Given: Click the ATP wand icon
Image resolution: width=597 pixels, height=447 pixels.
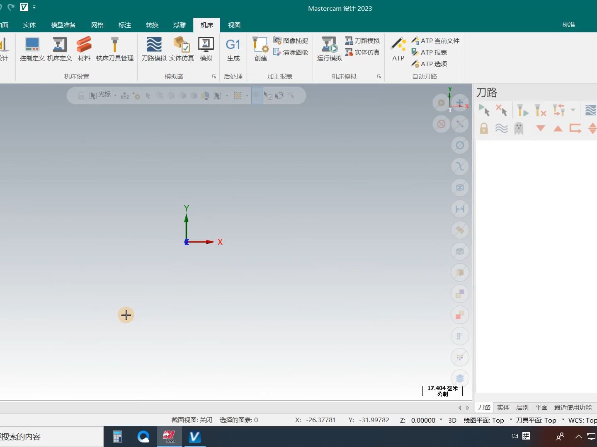Looking at the screenshot, I should [398, 49].
